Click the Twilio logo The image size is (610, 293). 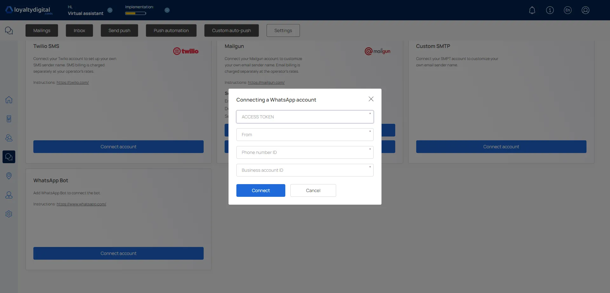tap(186, 51)
